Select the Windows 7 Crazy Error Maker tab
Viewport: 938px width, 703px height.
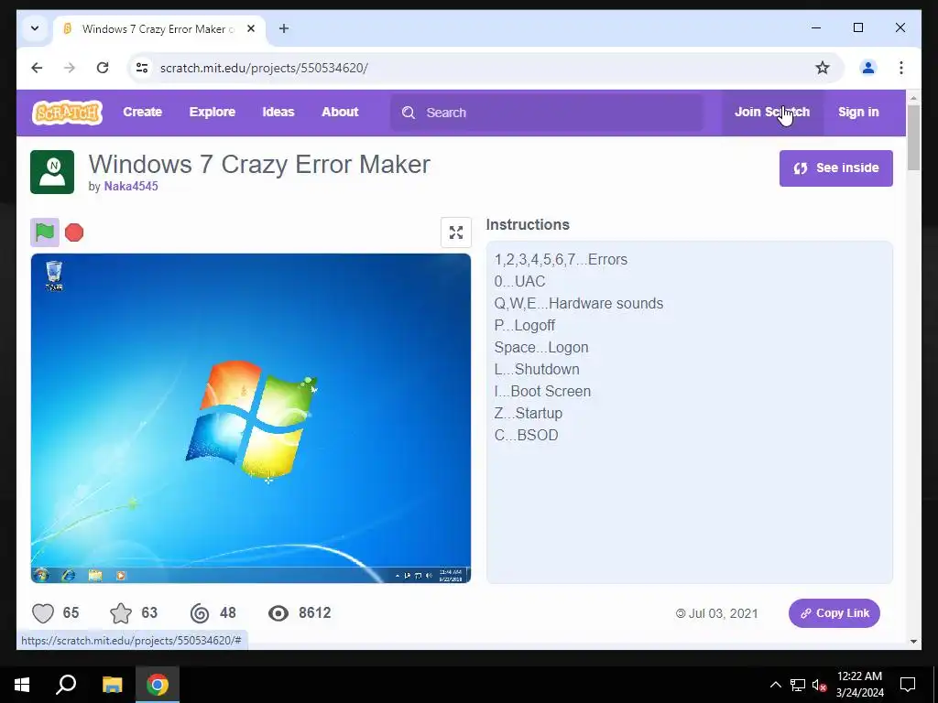coord(158,28)
